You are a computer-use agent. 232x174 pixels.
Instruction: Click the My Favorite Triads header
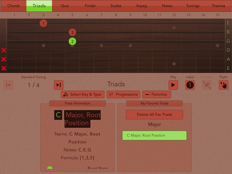154,103
